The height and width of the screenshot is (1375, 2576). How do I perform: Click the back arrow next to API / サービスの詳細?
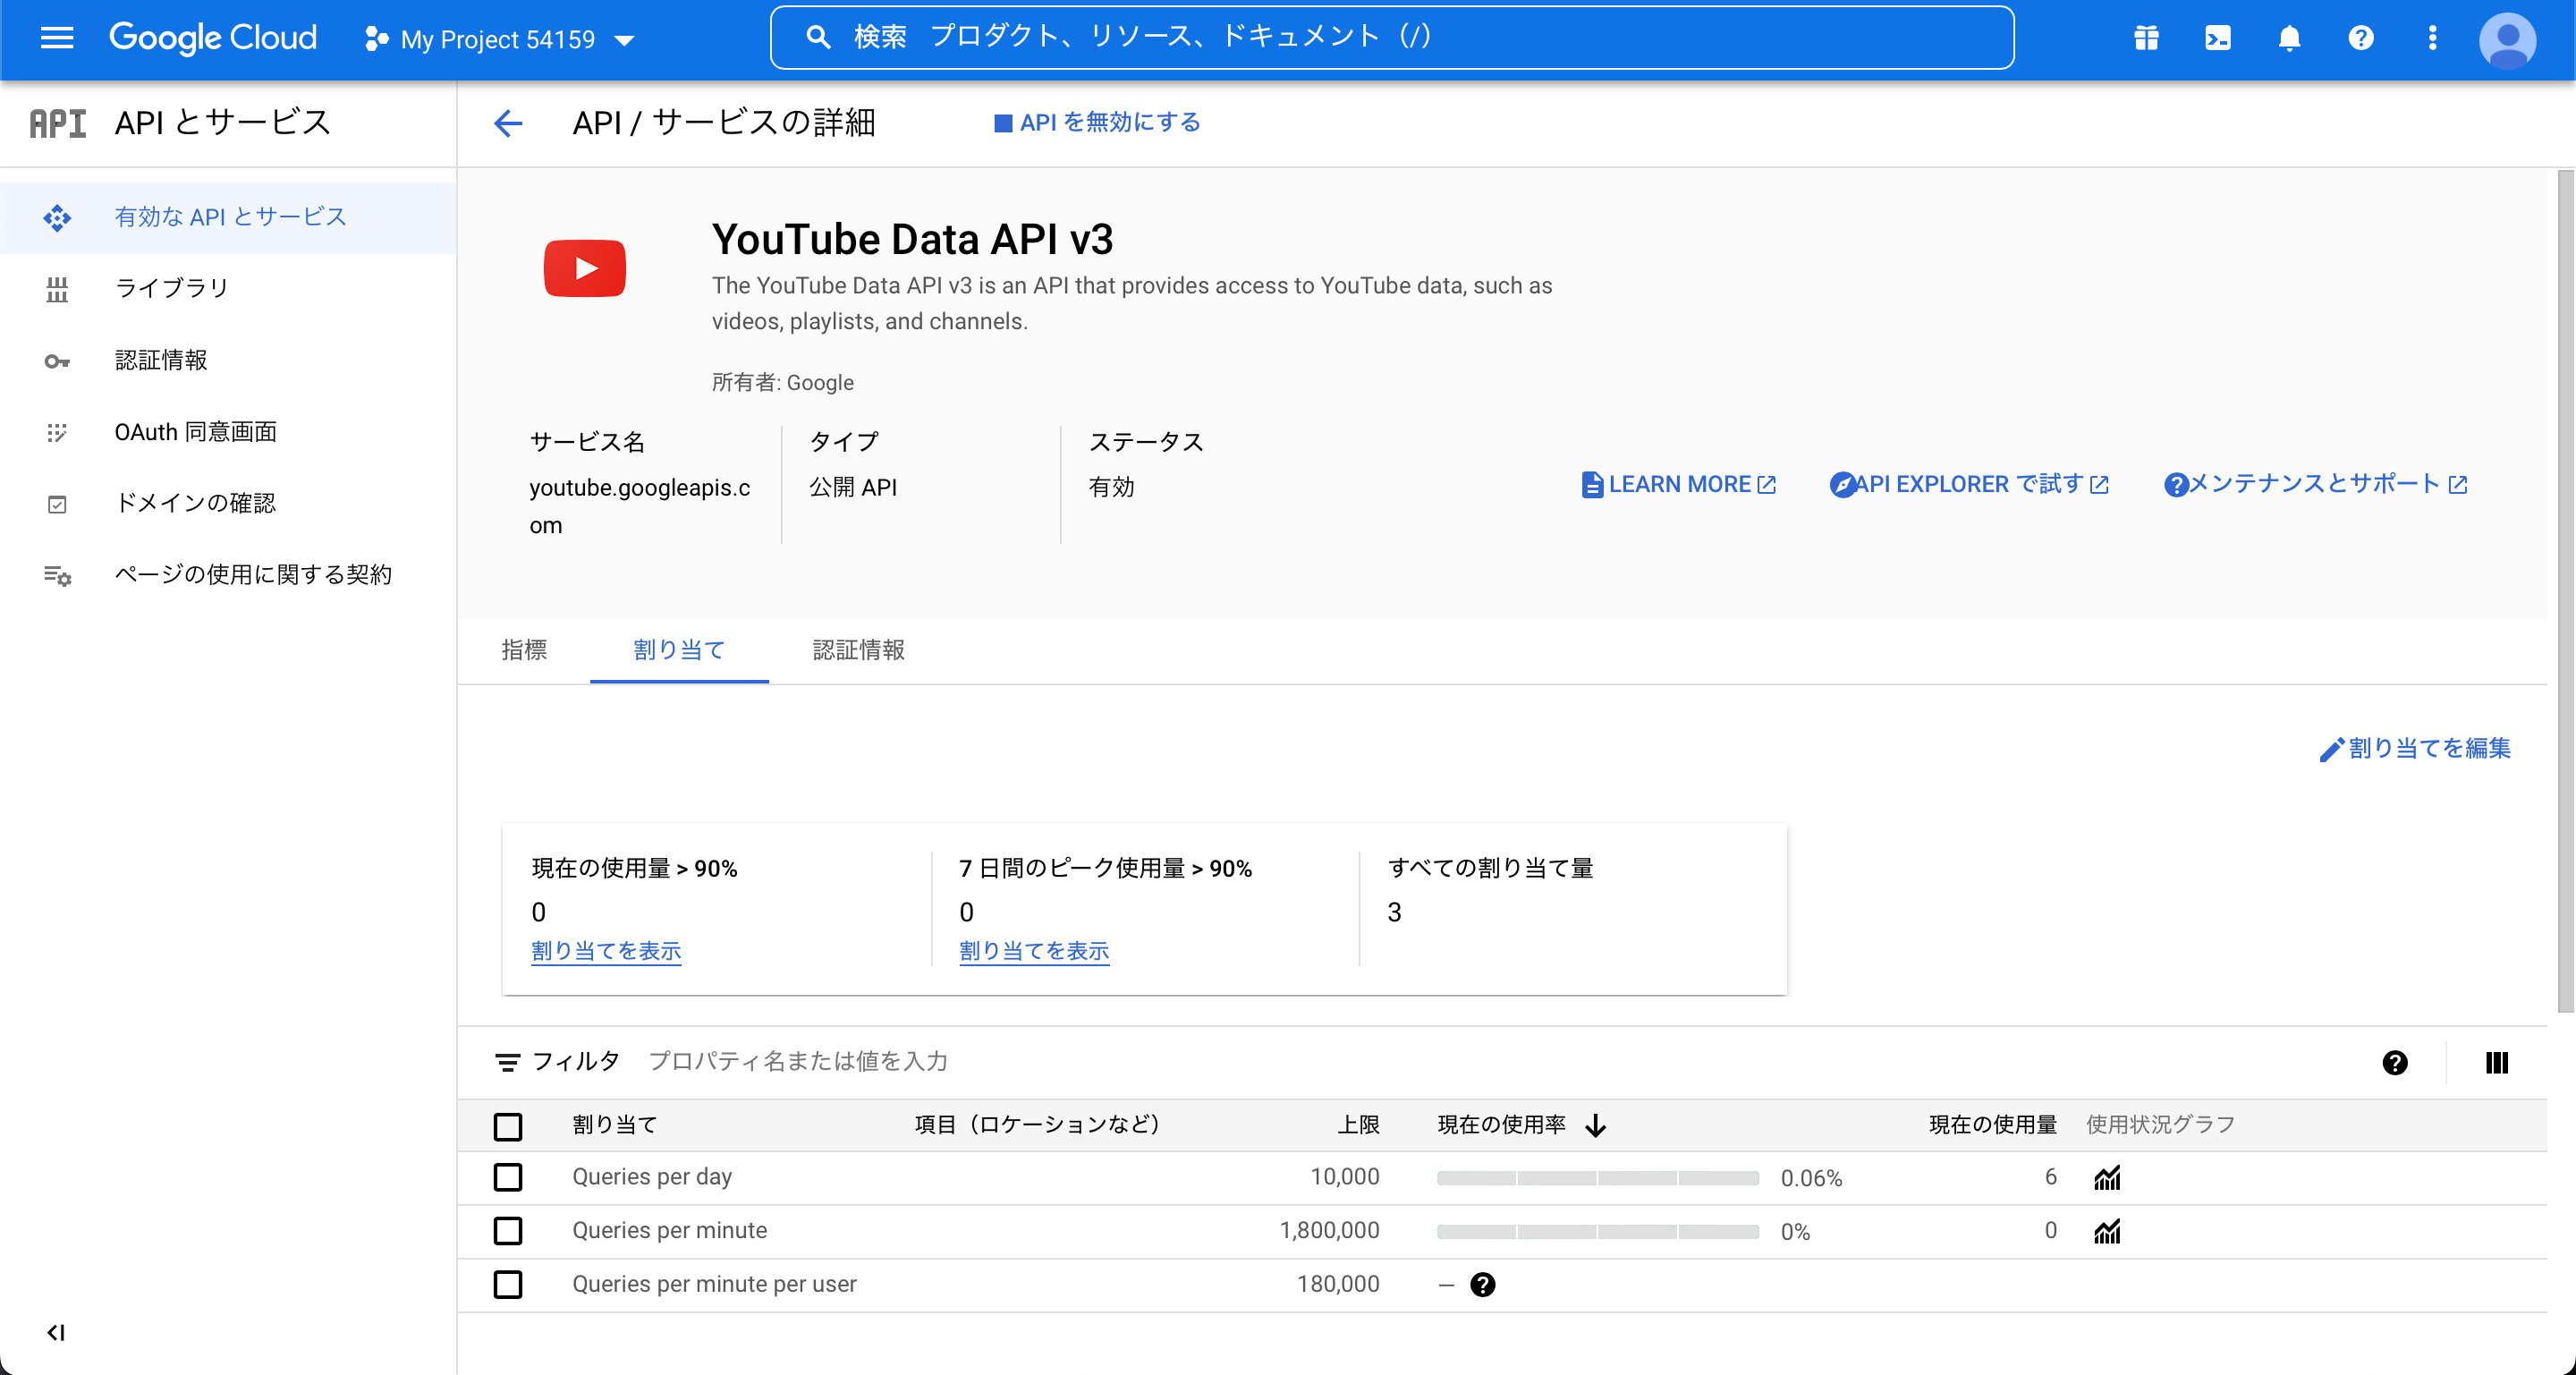click(x=508, y=123)
